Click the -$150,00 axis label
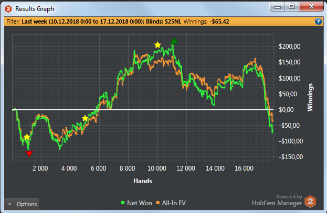Viewport: 327px width, 213px height. pyautogui.click(x=291, y=157)
